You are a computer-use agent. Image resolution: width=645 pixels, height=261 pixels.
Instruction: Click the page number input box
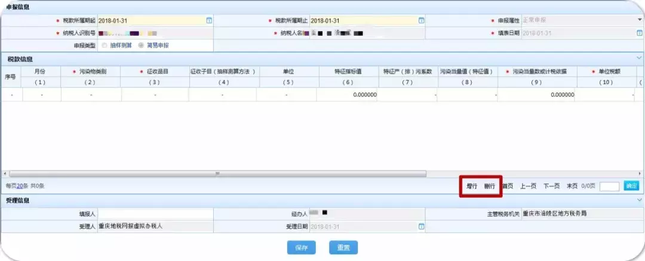coord(610,187)
